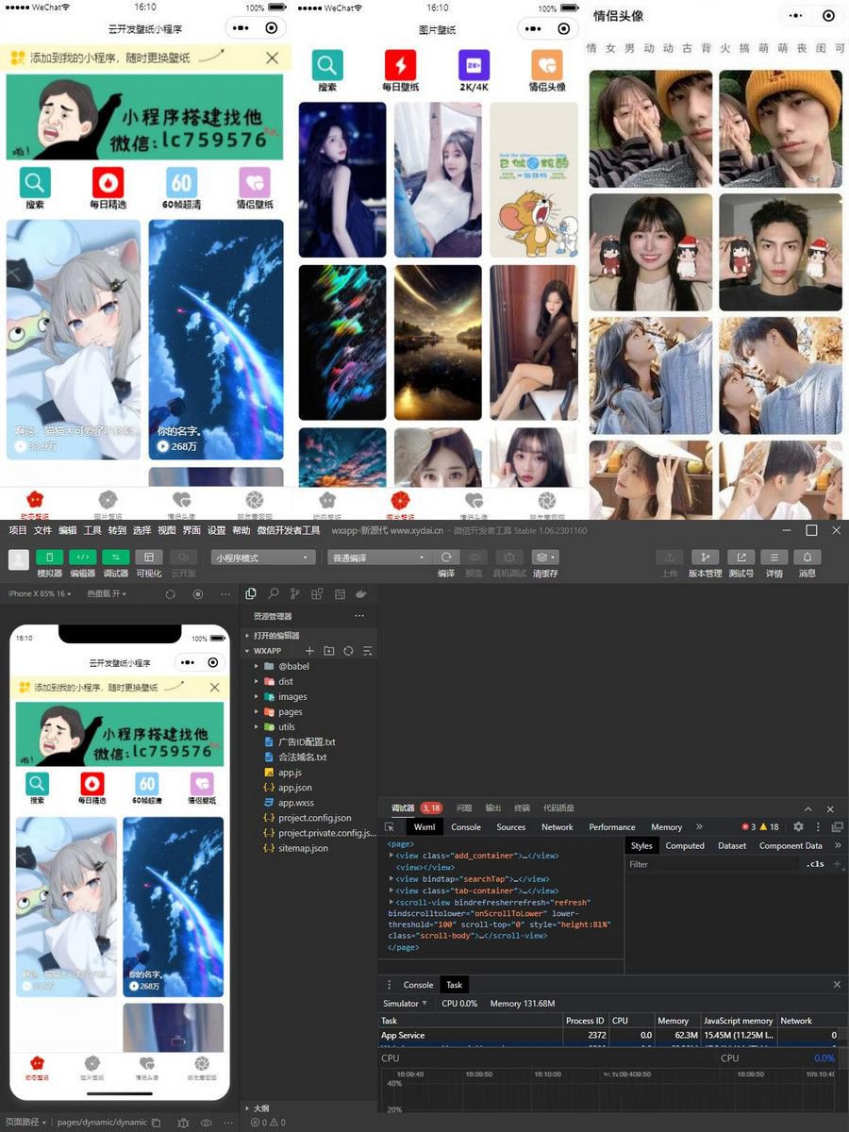Toggle the eye visibility icon near the page path
This screenshot has width=849, height=1132.
[206, 1123]
